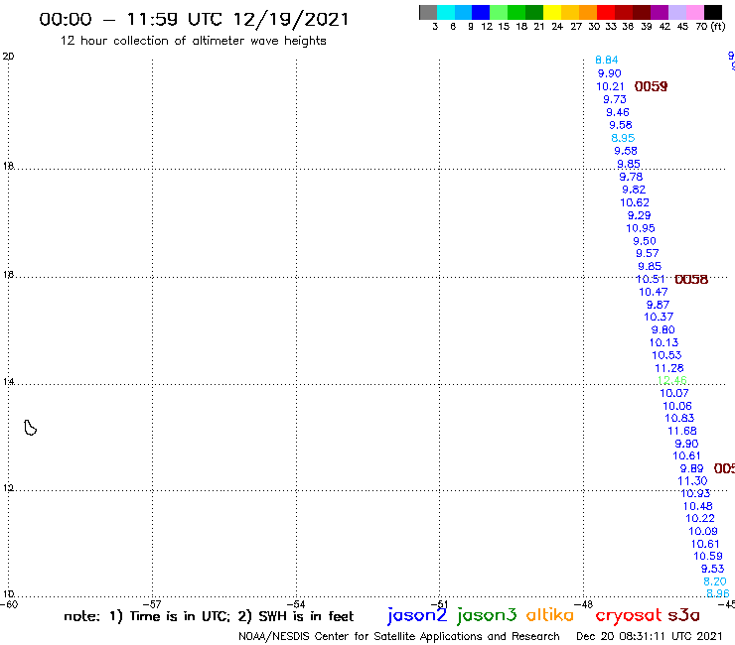Click the jason2 satellite legend label
The height and width of the screenshot is (645, 735).
pyautogui.click(x=417, y=615)
